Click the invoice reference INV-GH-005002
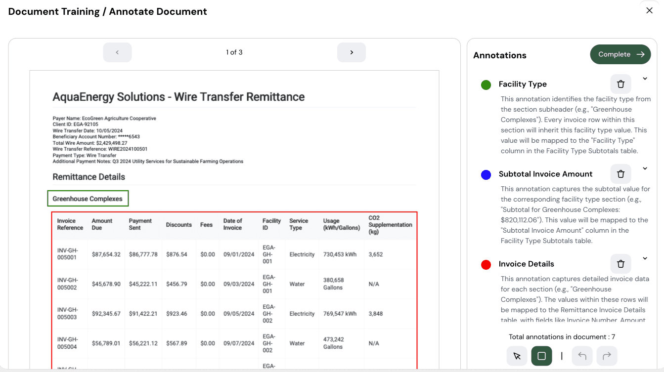Image resolution: width=664 pixels, height=372 pixels. point(67,284)
